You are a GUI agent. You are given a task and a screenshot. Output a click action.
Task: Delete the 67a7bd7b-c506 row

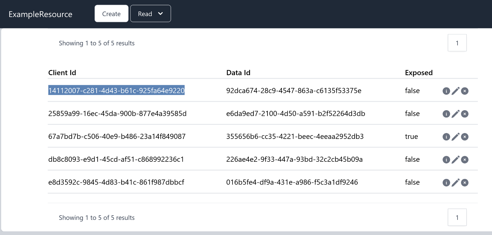point(465,137)
